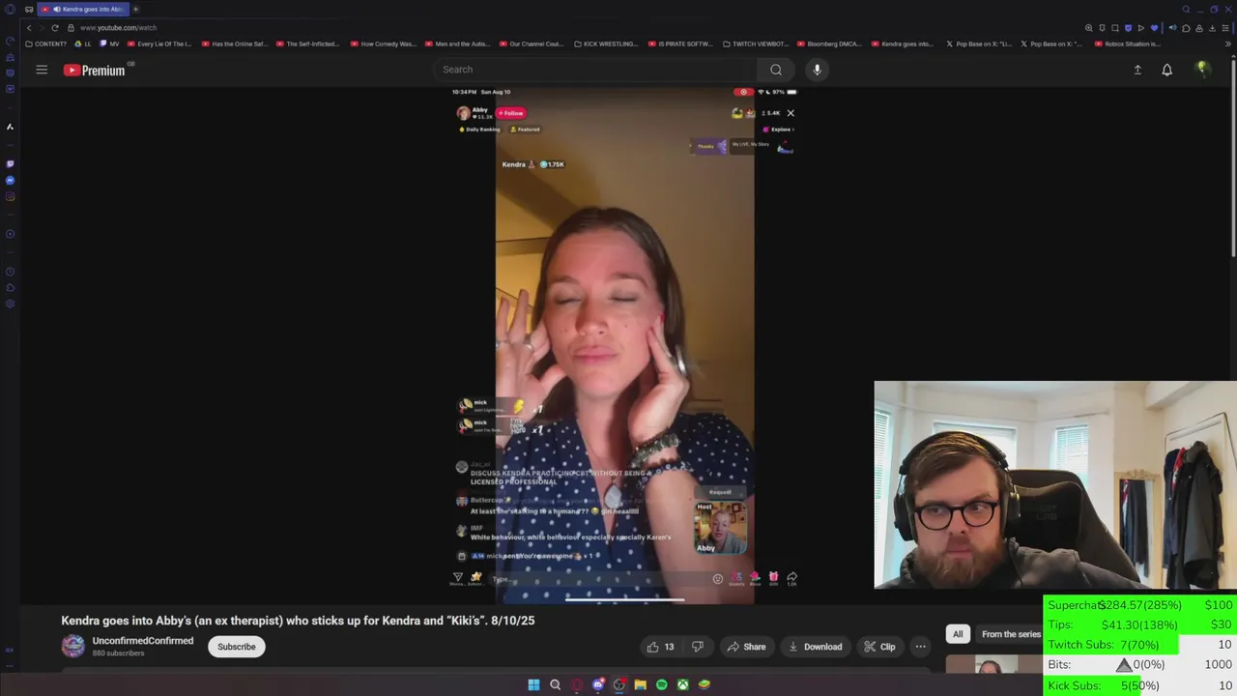Click the UnconfirmedConfirmed channel avatar
Image resolution: width=1237 pixels, height=696 pixels.
click(x=72, y=646)
